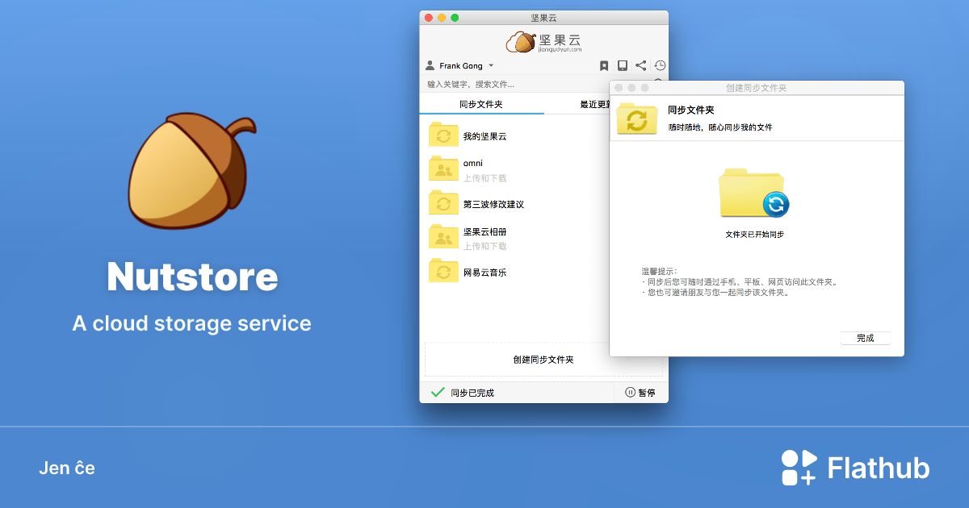The width and height of the screenshot is (969, 508).
Task: Click the 网易云音乐 sync folder icon
Action: pos(443,272)
